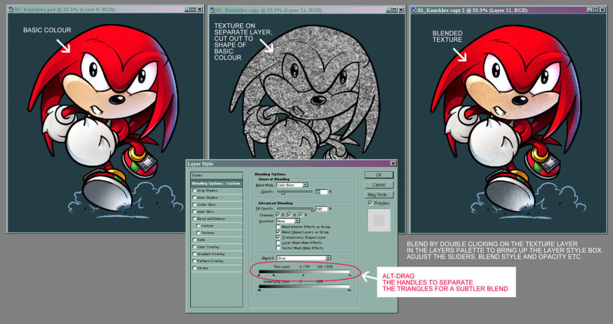The width and height of the screenshot is (613, 324).
Task: Click the "This Layer:" label
Action: [282, 267]
